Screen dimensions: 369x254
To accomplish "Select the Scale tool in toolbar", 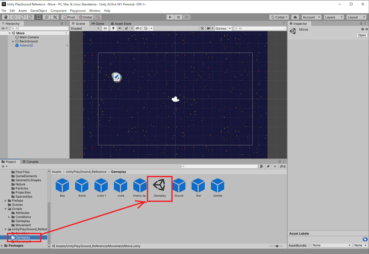I will tap(30, 17).
